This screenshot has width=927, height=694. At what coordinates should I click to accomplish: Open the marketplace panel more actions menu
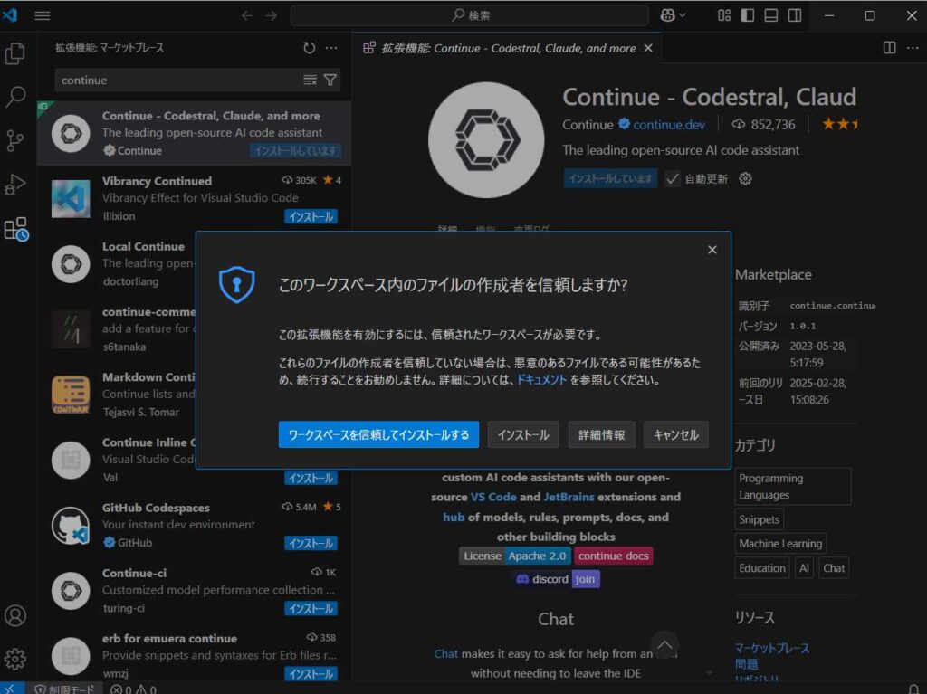tap(331, 48)
